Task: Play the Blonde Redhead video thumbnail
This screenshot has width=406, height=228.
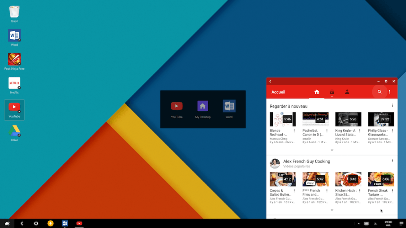Action: pos(282,119)
